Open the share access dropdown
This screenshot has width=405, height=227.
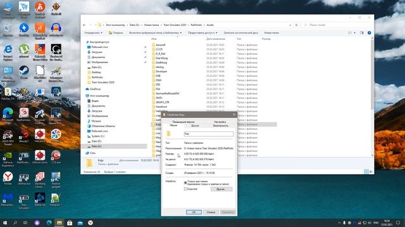(202, 33)
